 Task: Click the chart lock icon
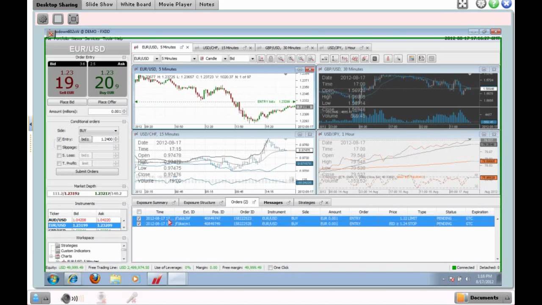click(x=271, y=58)
